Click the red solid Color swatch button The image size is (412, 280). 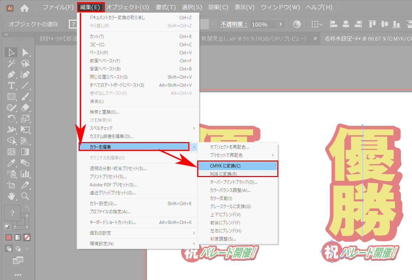point(8,237)
